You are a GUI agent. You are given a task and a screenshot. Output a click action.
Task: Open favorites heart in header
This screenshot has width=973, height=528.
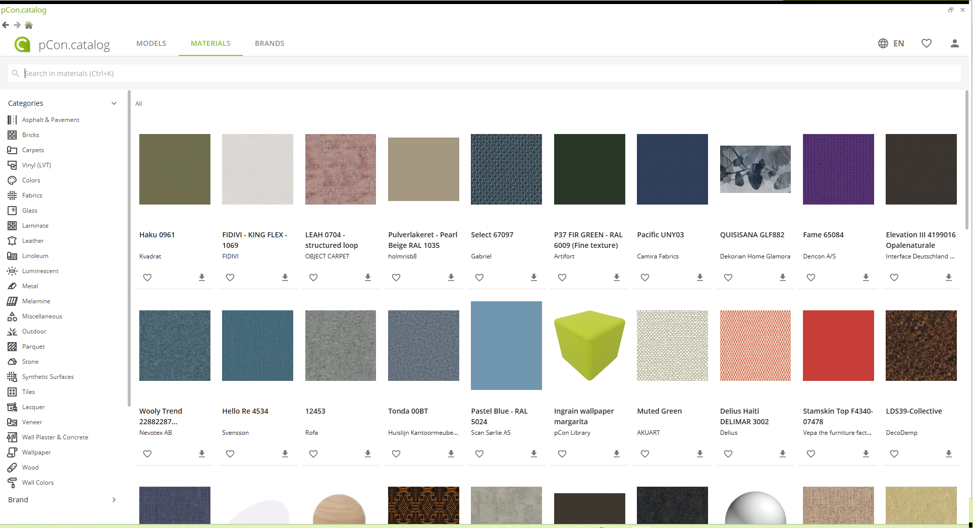click(x=927, y=43)
